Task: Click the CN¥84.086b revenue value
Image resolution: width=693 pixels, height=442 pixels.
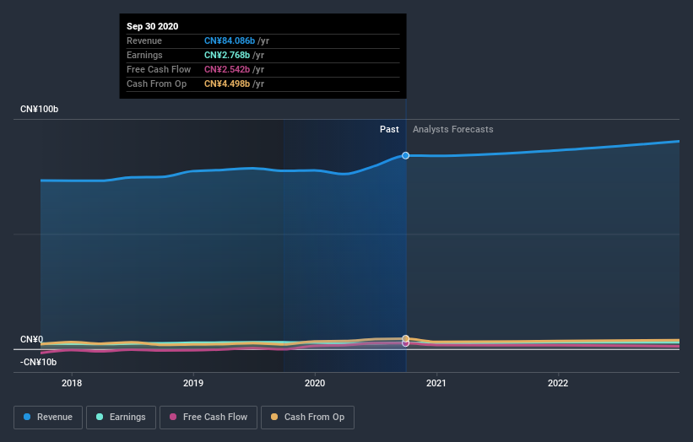Action: click(230, 40)
